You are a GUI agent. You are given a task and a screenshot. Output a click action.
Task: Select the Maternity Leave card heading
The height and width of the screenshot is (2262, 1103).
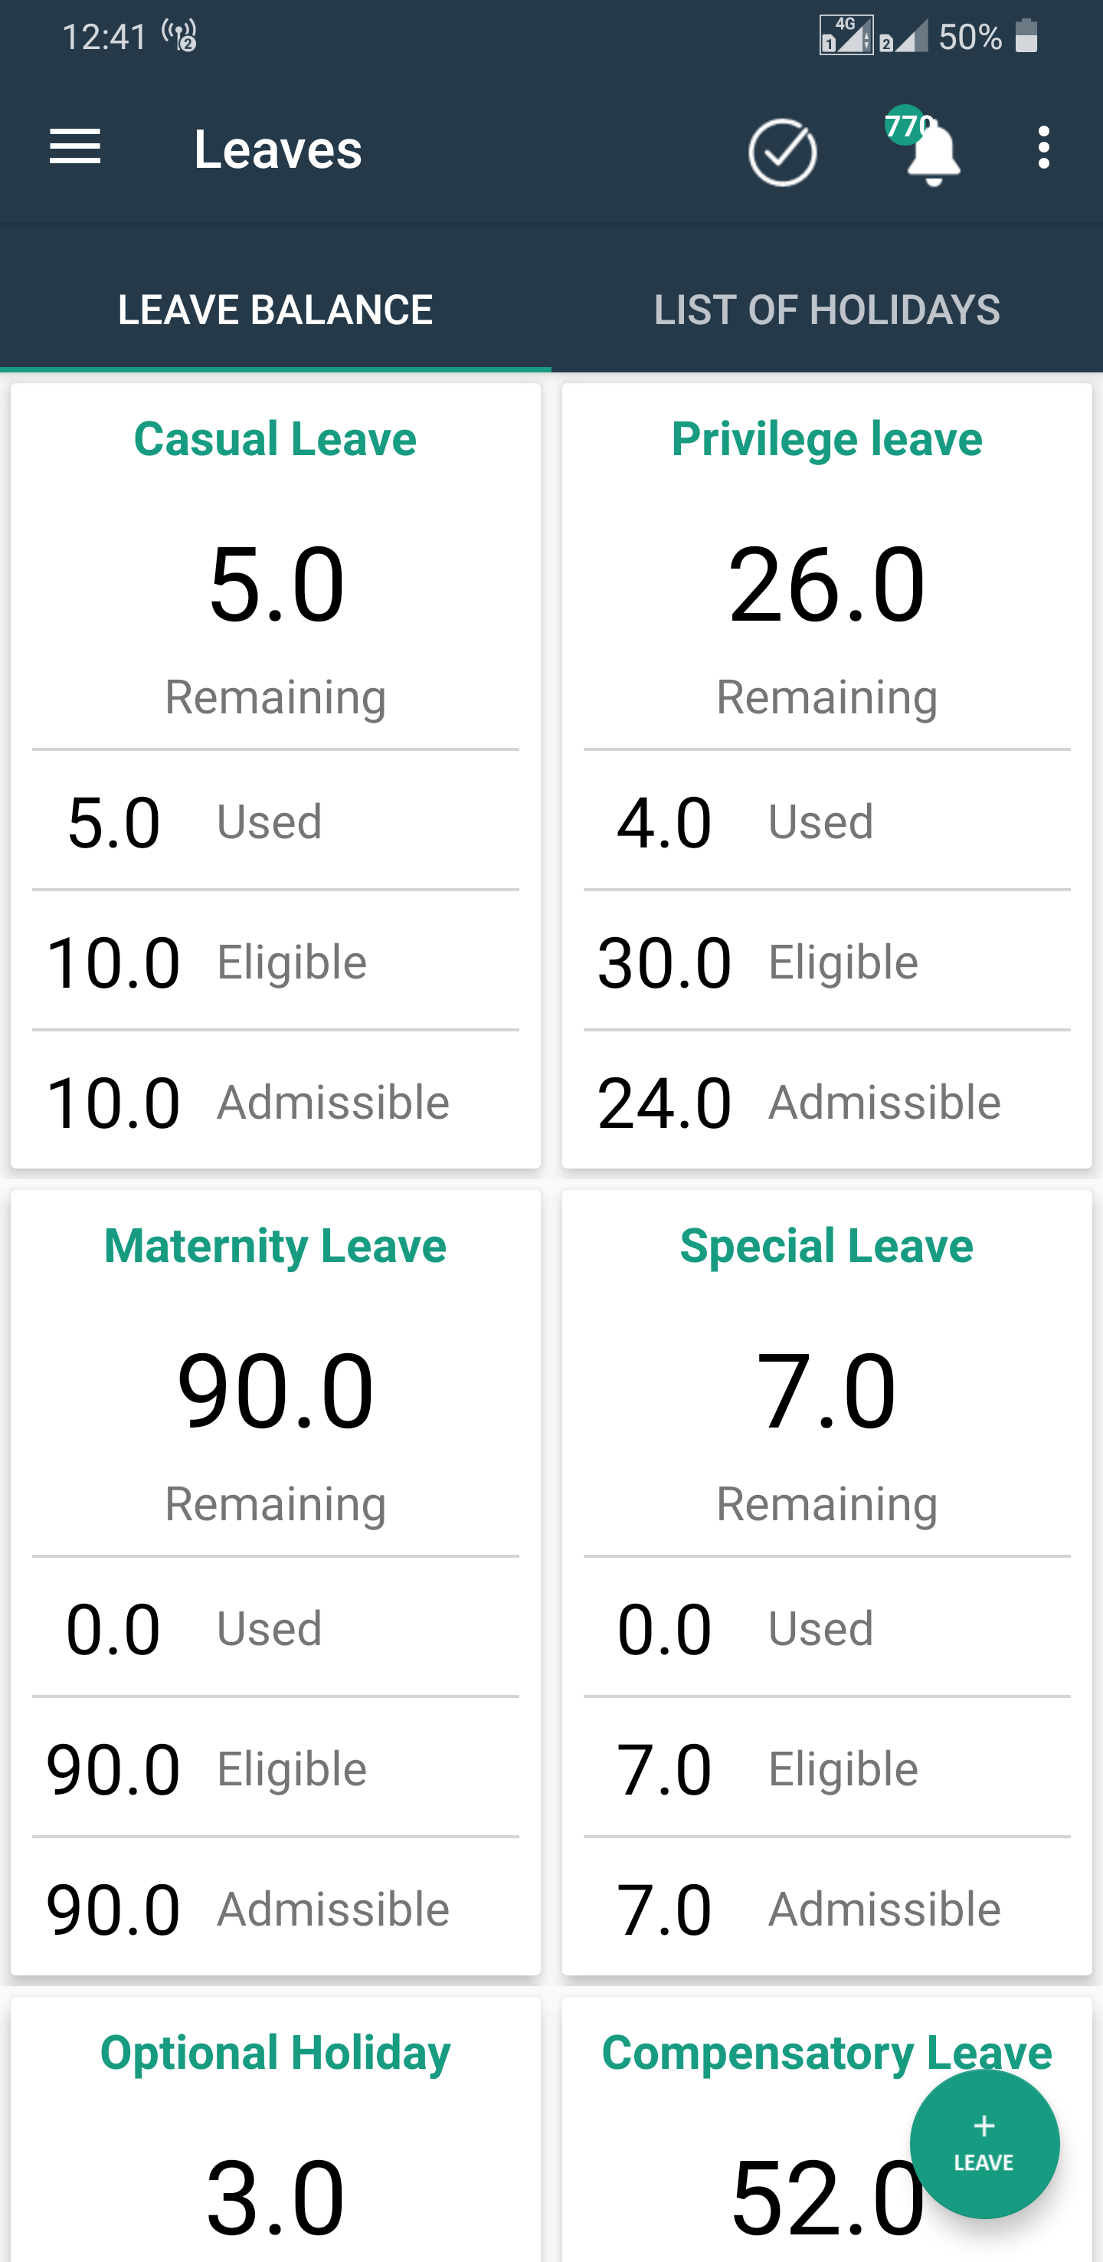(x=276, y=1245)
